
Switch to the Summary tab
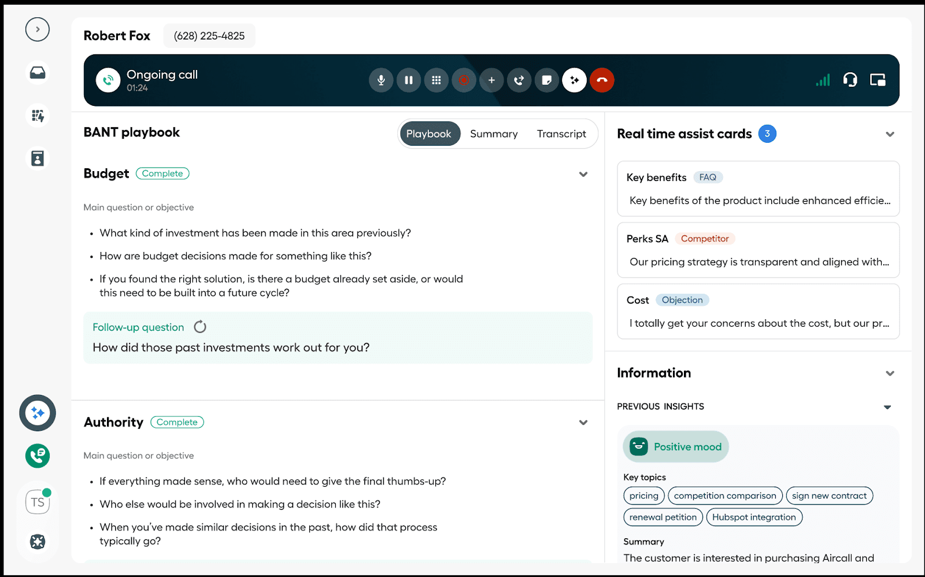point(494,134)
